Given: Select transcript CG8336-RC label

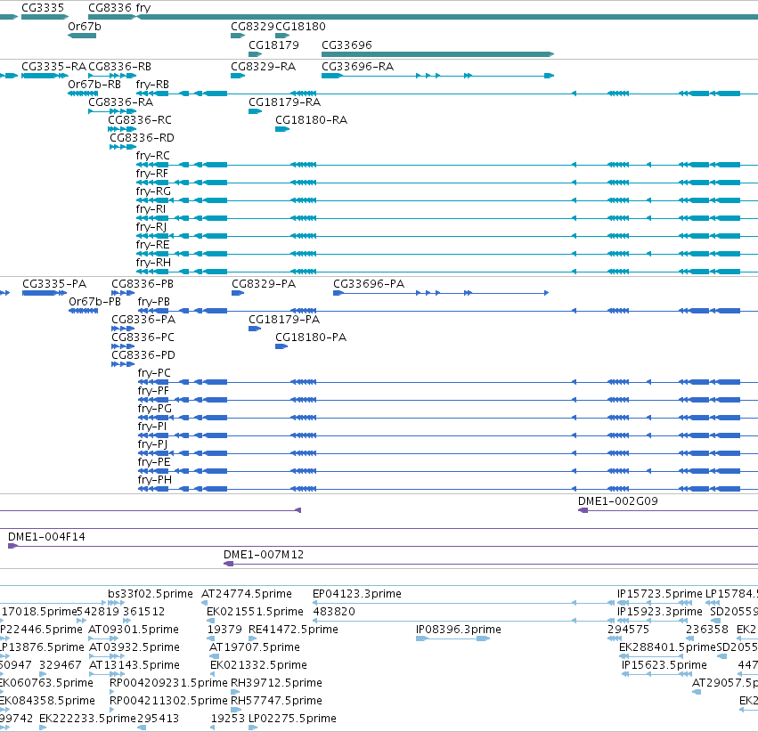Looking at the screenshot, I should click(140, 120).
